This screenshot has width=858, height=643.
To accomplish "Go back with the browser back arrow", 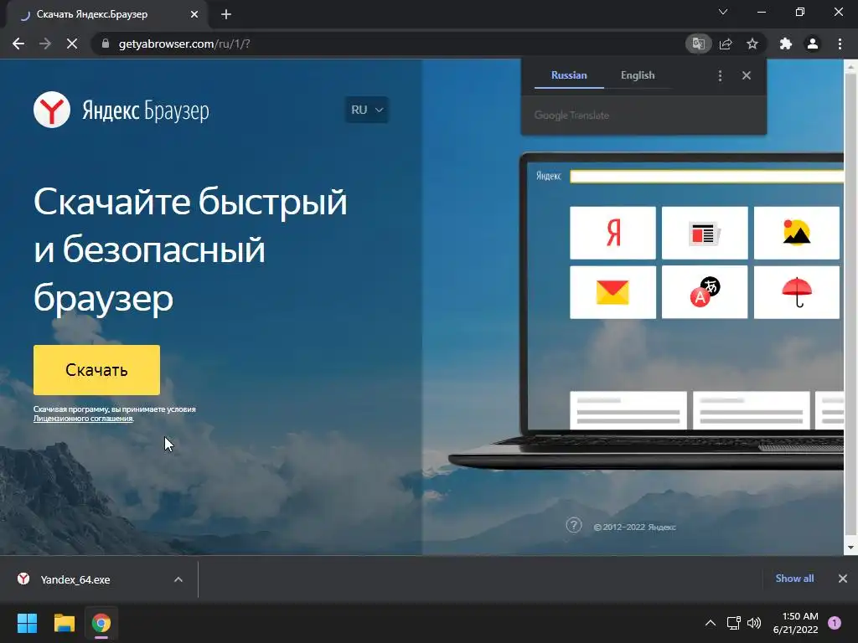I will pyautogui.click(x=18, y=44).
